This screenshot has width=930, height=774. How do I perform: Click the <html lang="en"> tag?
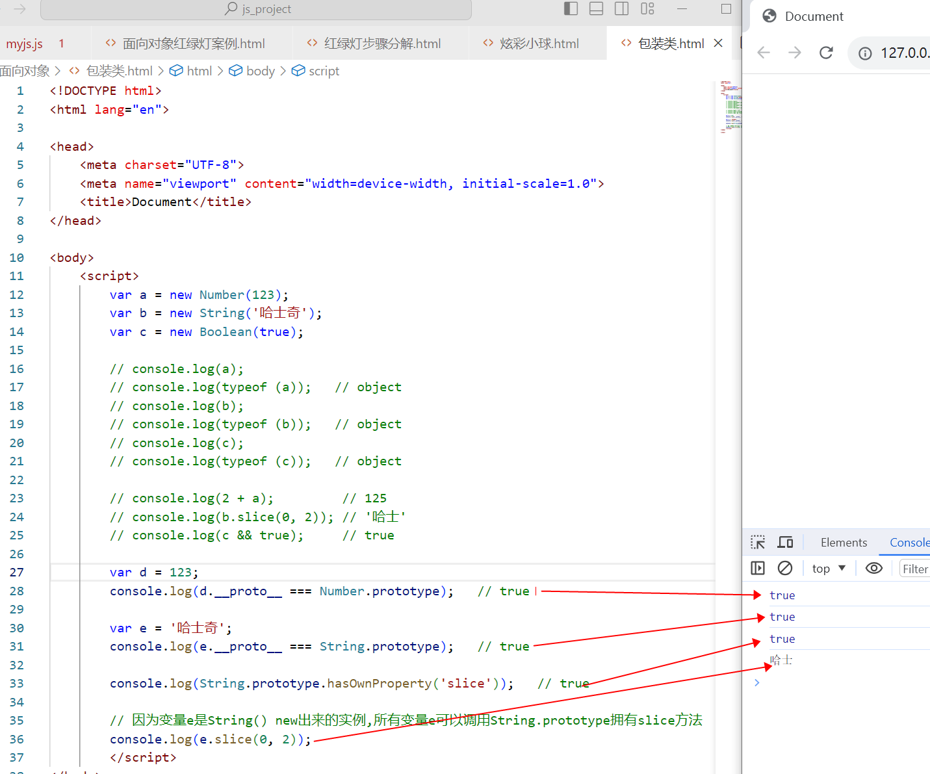[109, 110]
